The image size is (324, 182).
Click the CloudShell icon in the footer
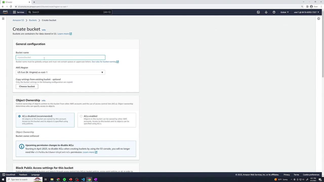4,175
